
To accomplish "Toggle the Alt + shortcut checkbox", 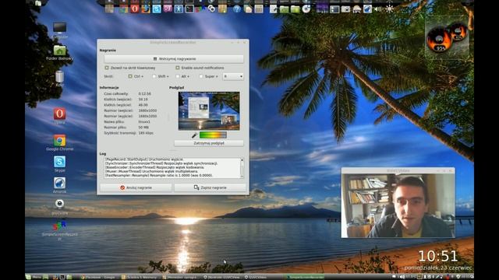I will pos(178,76).
